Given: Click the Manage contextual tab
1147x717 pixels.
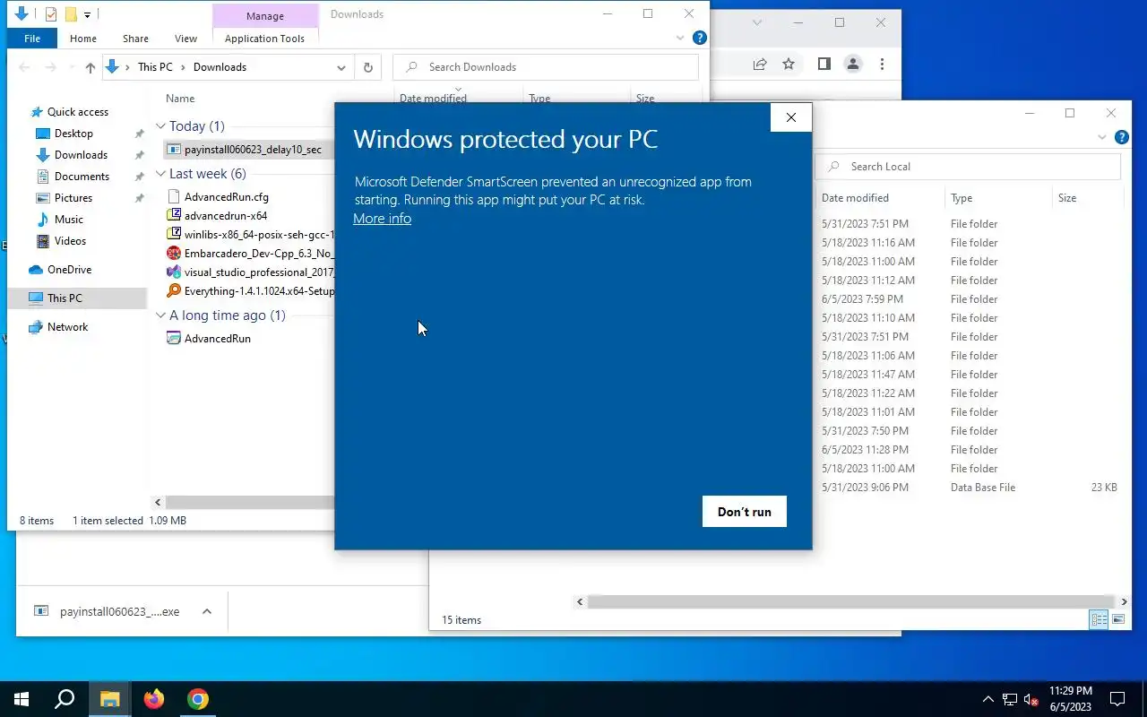Looking at the screenshot, I should pos(265,16).
